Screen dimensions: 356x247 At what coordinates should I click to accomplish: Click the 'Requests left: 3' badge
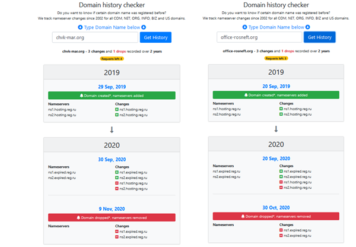click(276, 59)
